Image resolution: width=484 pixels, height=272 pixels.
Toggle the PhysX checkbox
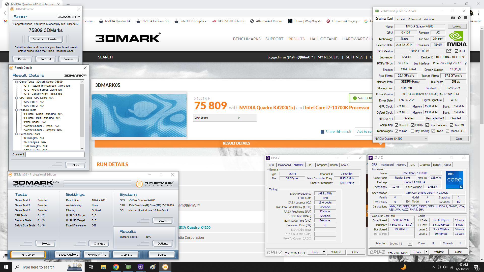(433, 131)
